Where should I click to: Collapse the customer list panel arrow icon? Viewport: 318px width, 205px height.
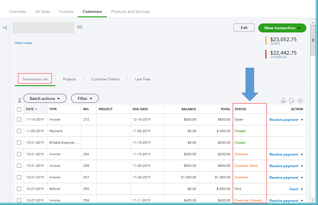pos(5,28)
